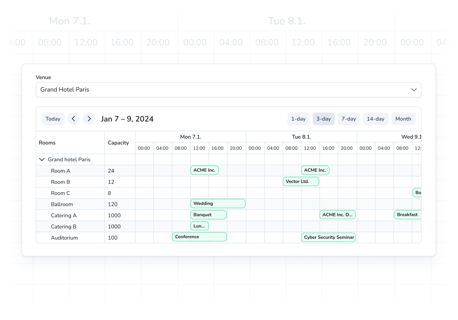
Task: Open the Wedding event in the Ballroom
Action: (x=218, y=203)
